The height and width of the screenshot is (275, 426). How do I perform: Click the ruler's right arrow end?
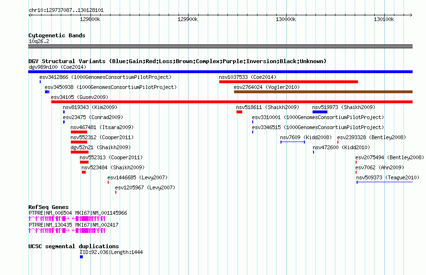(411, 15)
